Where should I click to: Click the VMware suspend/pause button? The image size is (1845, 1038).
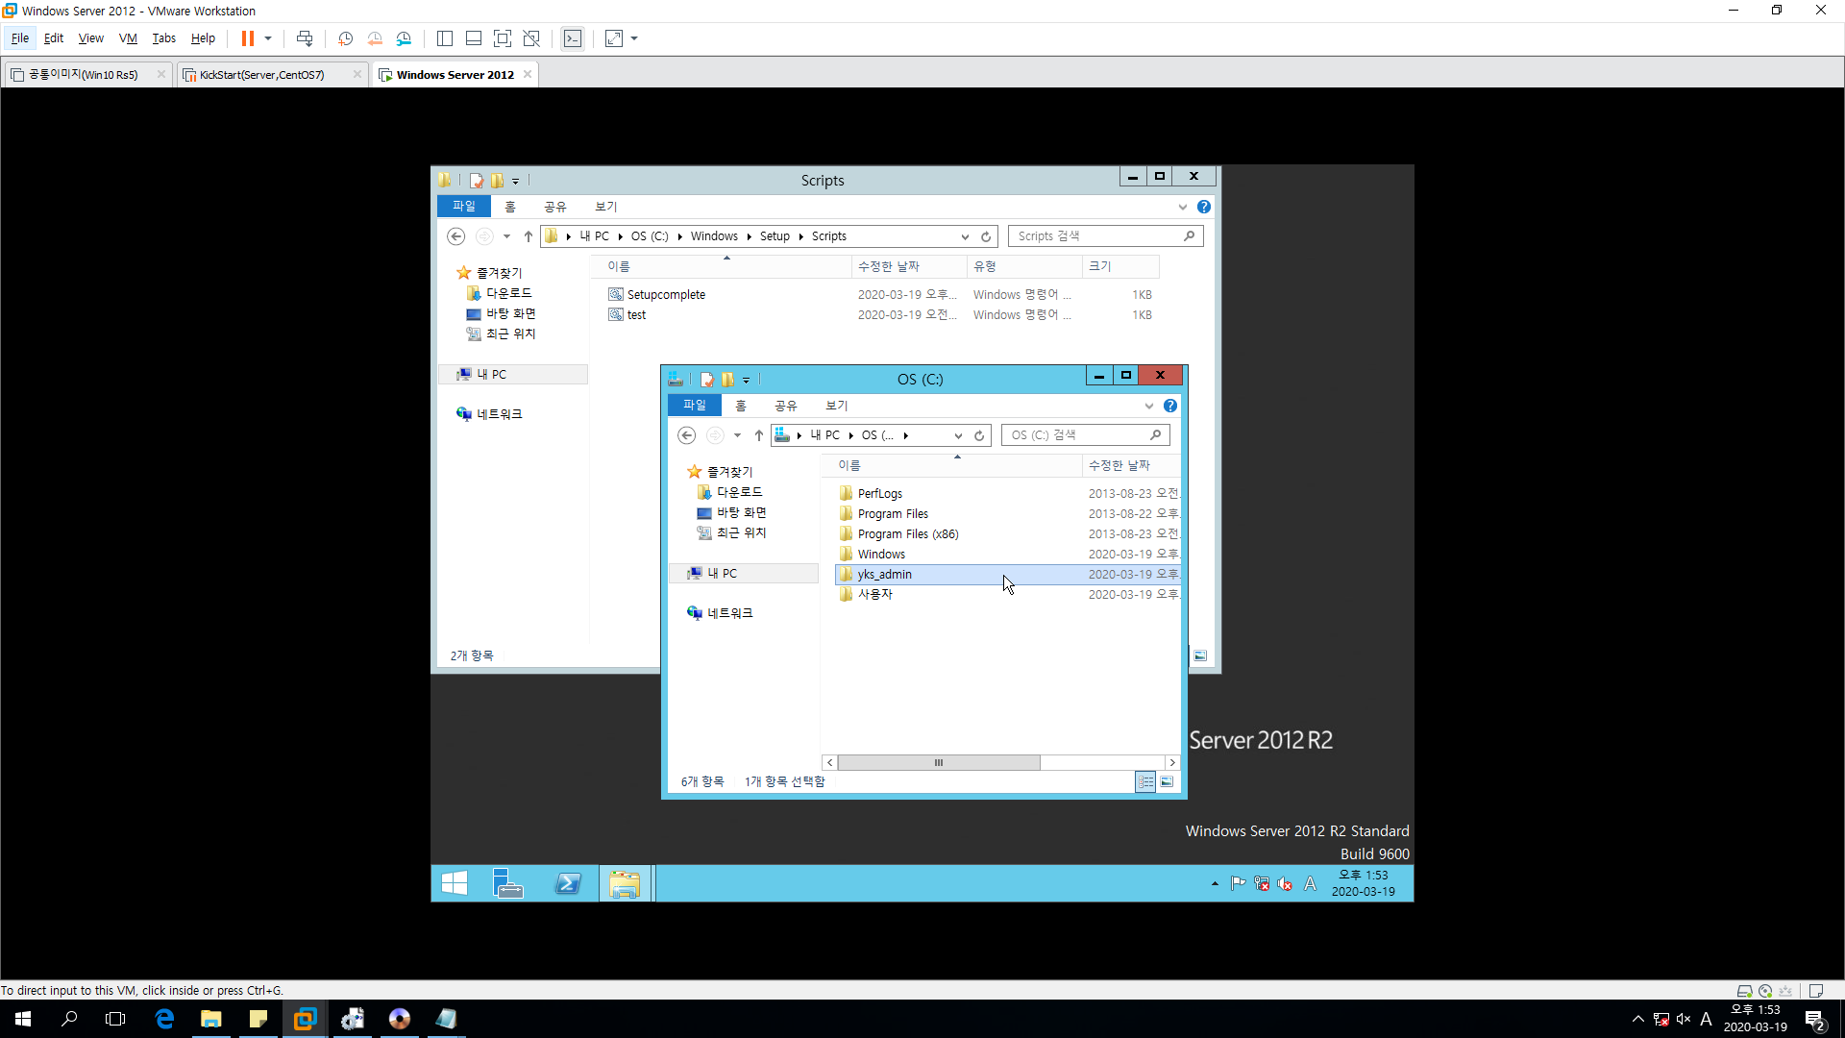(247, 38)
